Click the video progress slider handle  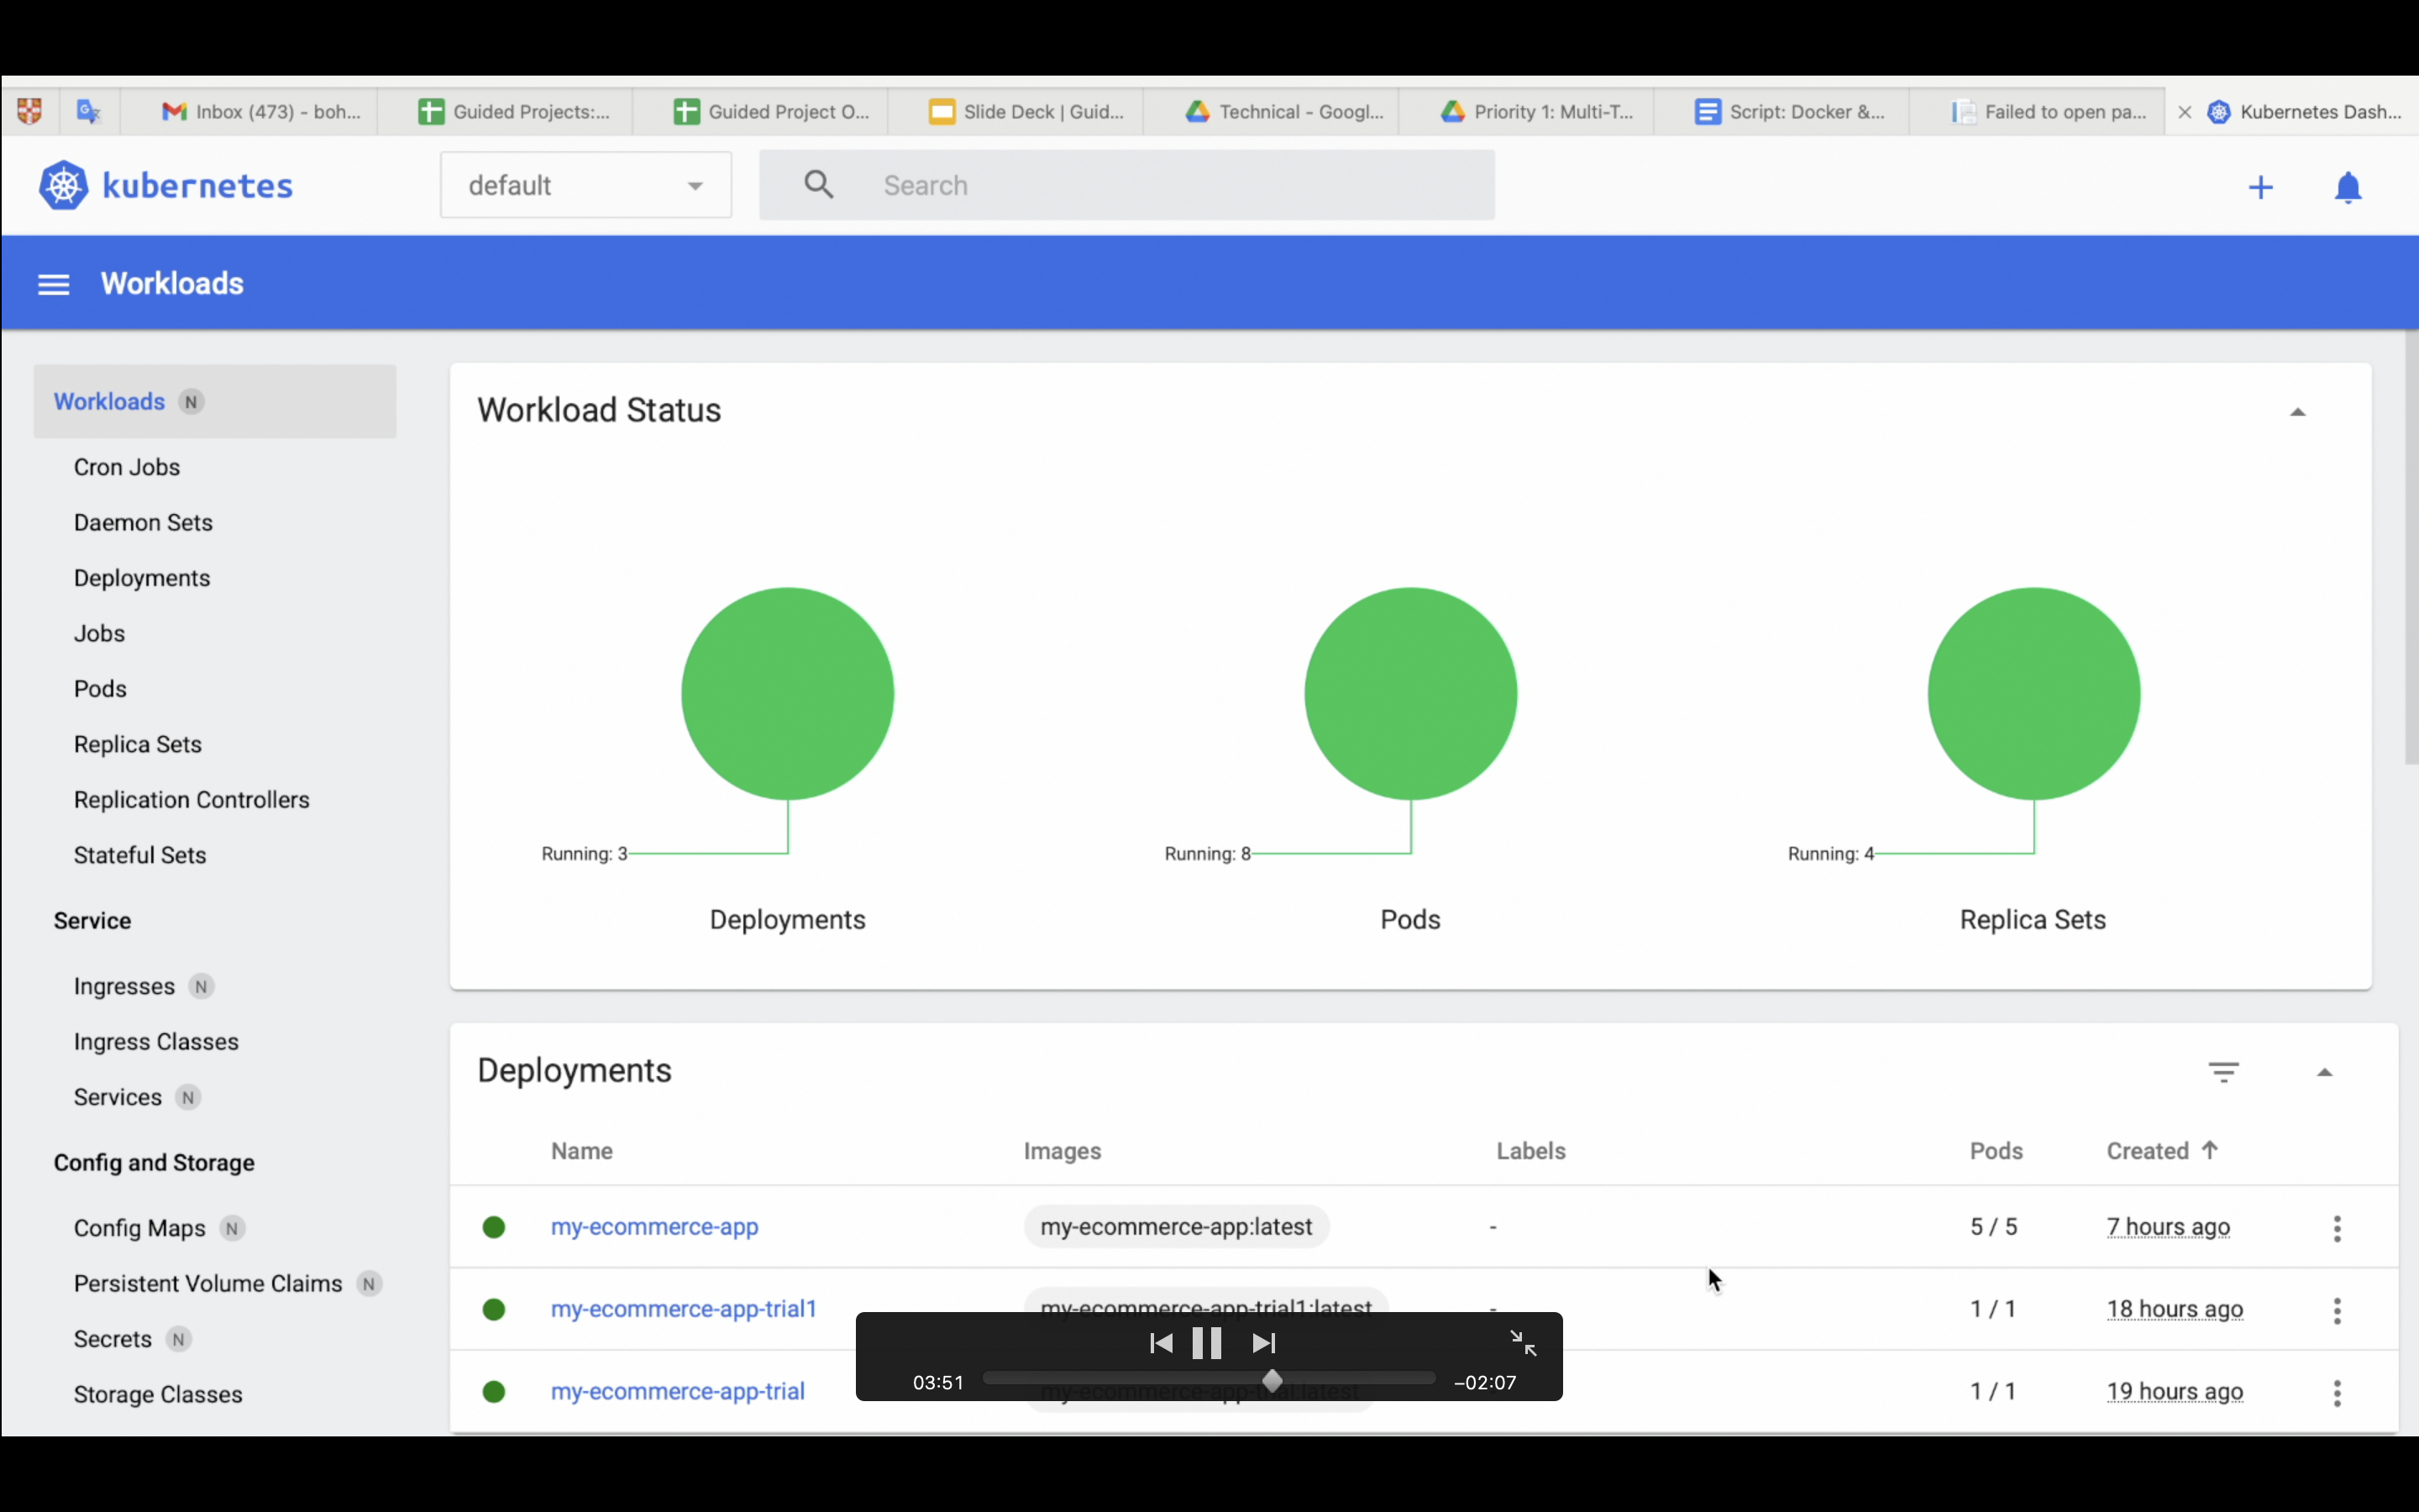tap(1272, 1381)
